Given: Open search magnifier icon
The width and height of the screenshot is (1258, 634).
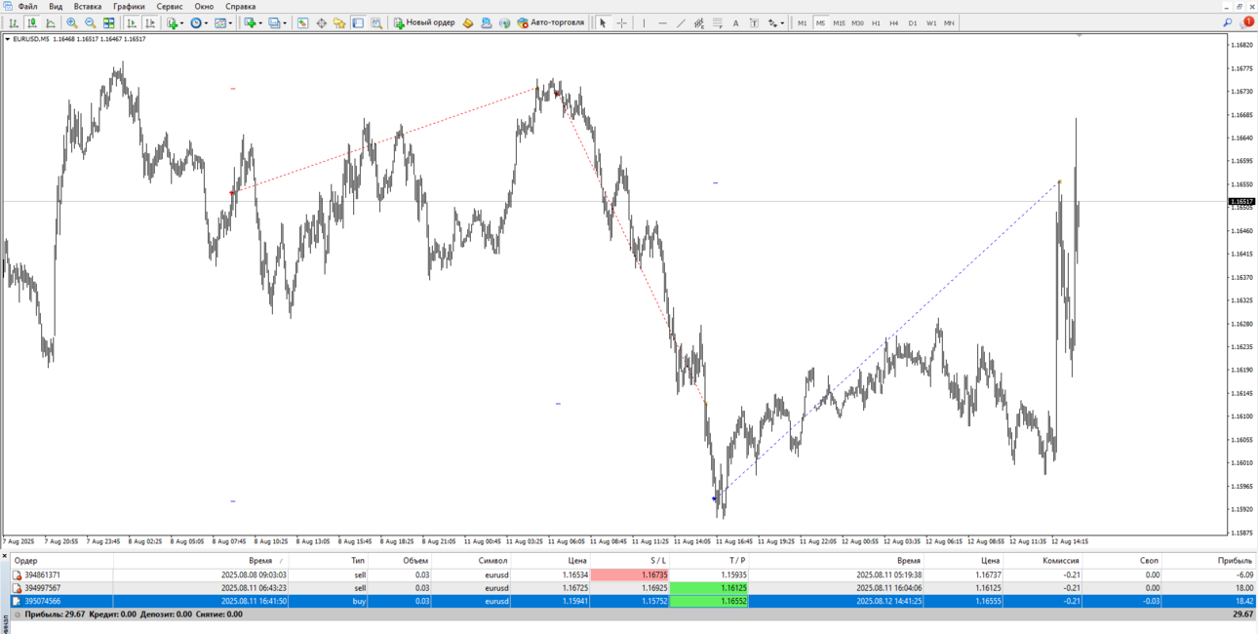Looking at the screenshot, I should coord(1228,22).
